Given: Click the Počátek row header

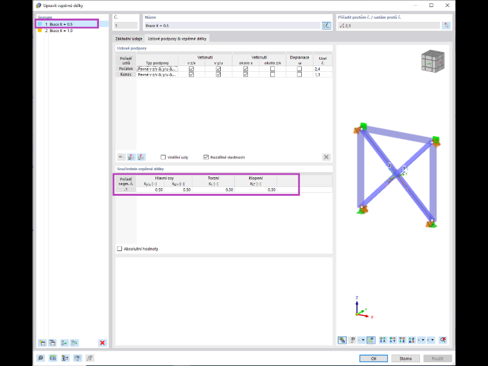Looking at the screenshot, I should pyautogui.click(x=126, y=69).
